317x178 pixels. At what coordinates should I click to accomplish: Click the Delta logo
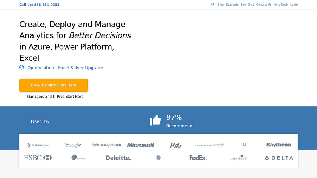(x=279, y=158)
